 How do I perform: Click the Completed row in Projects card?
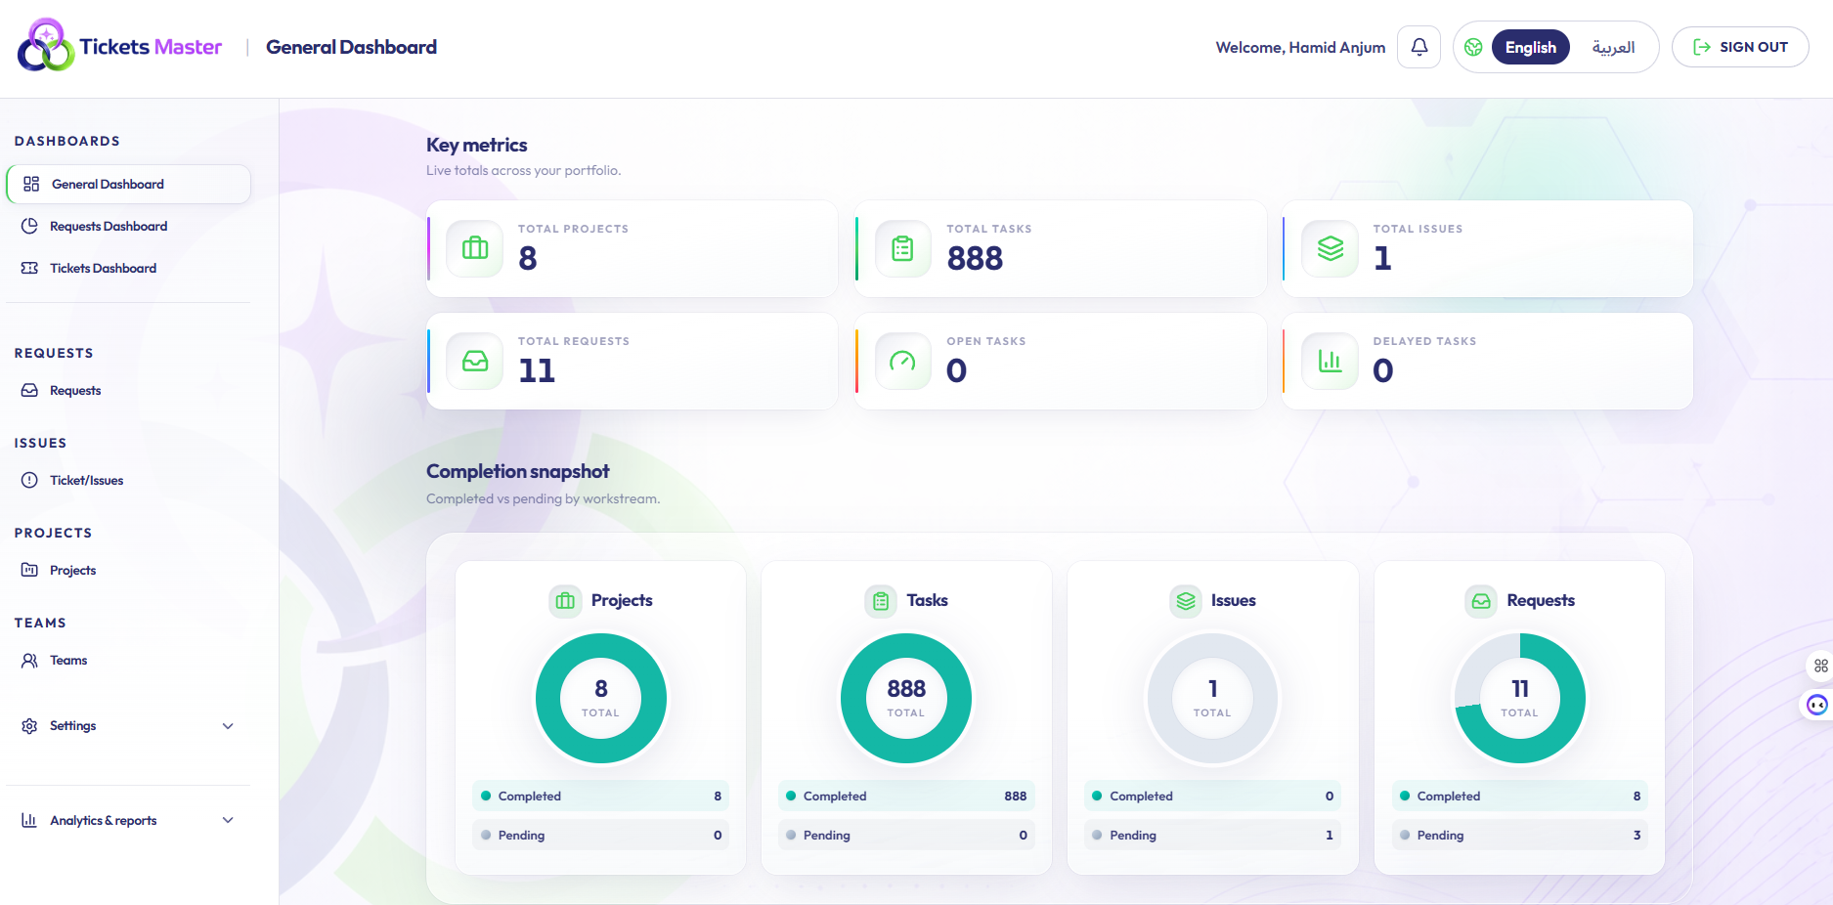coord(601,797)
